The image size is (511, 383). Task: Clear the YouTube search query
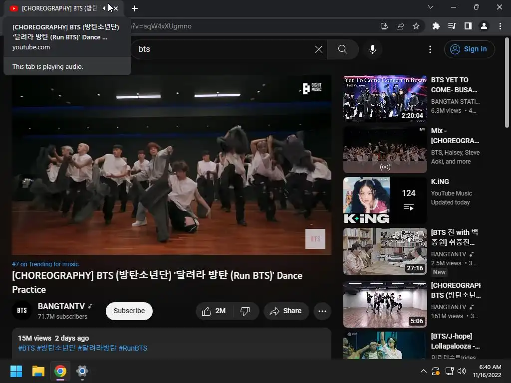point(319,49)
